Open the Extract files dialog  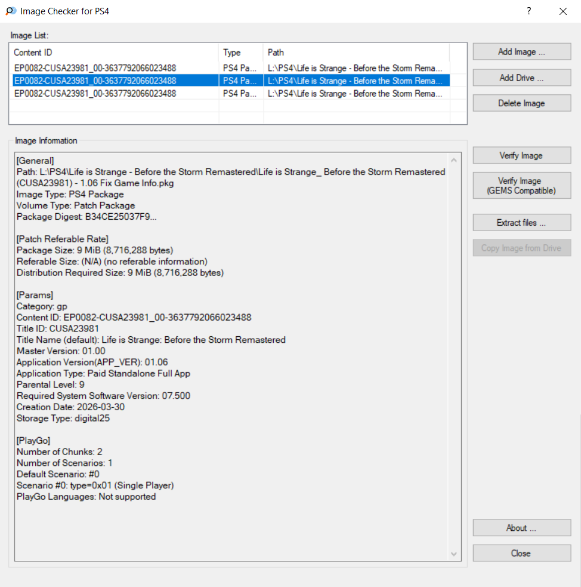521,223
